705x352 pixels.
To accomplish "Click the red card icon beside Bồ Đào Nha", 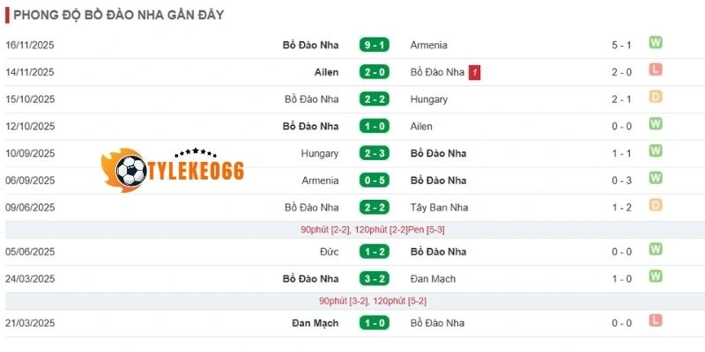I will tap(474, 72).
